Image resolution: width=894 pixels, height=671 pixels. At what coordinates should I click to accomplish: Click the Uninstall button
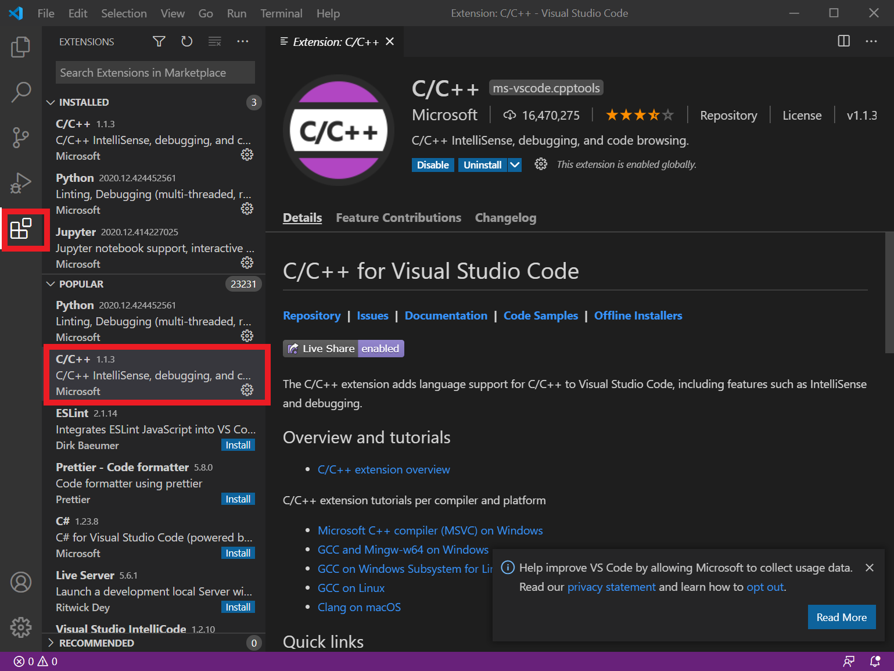[483, 165]
